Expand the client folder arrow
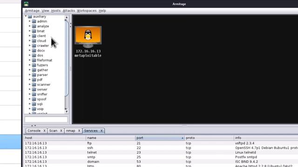Image resolution: width=298 pixels, height=167 pixels. (30, 36)
